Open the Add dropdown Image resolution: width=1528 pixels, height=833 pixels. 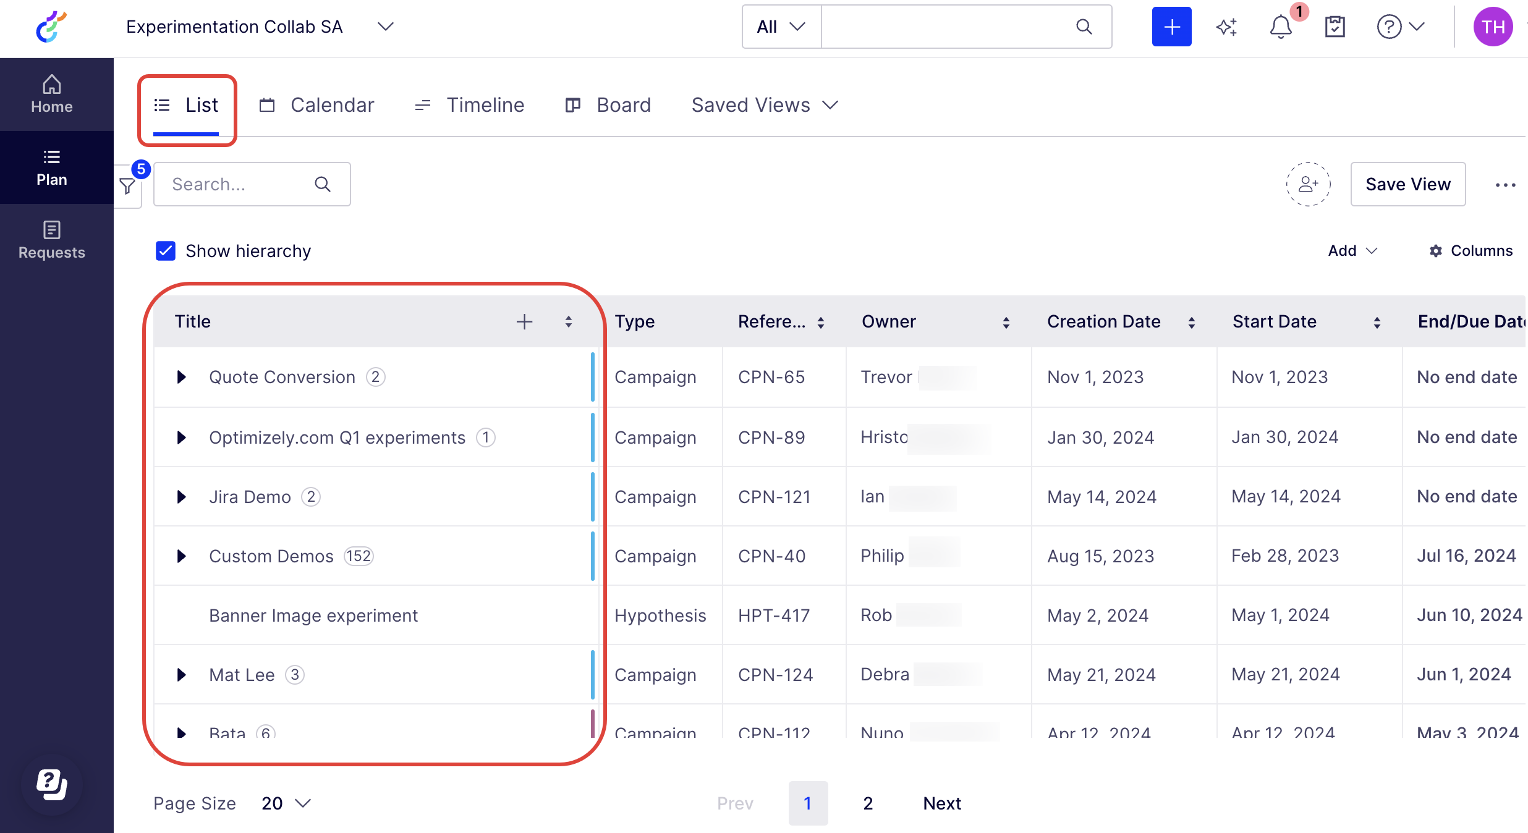tap(1352, 251)
